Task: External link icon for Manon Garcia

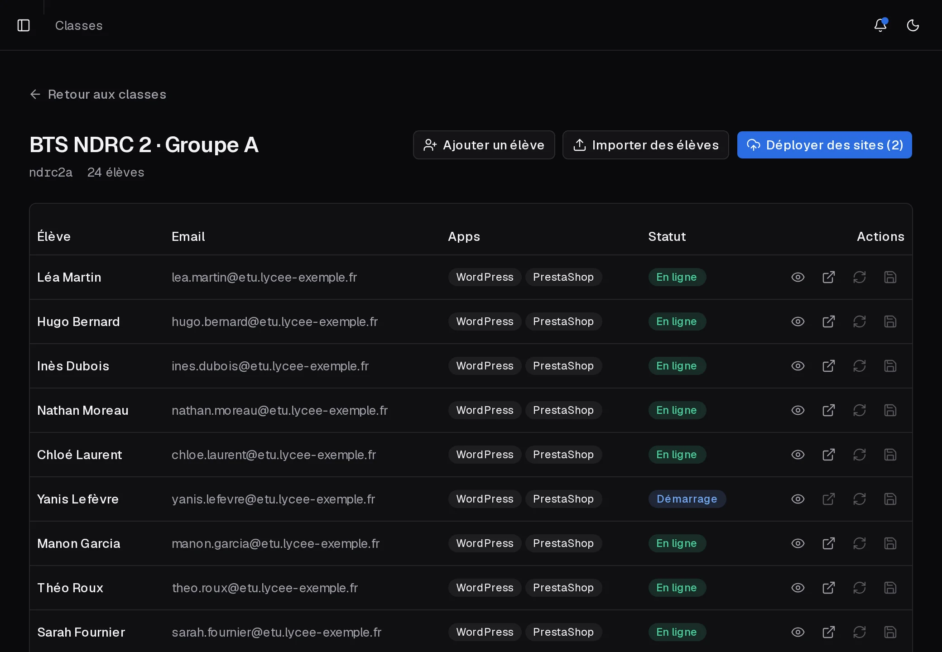Action: (x=829, y=543)
